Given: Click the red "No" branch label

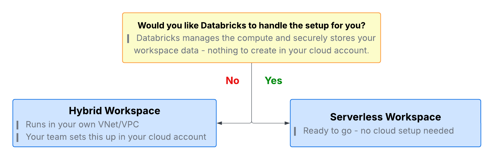Looking at the screenshot, I should (x=232, y=80).
